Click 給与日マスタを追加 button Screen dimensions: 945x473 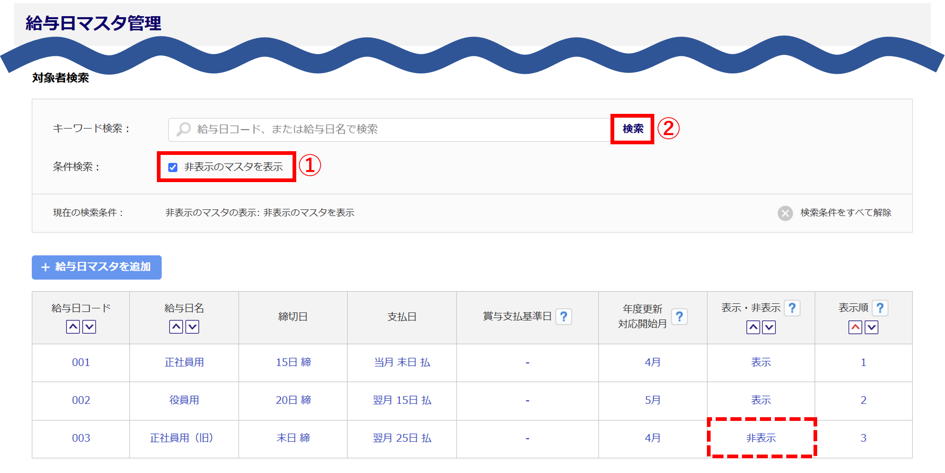[96, 267]
